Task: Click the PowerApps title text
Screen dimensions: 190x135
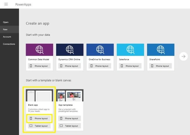Action: (x=23, y=4)
